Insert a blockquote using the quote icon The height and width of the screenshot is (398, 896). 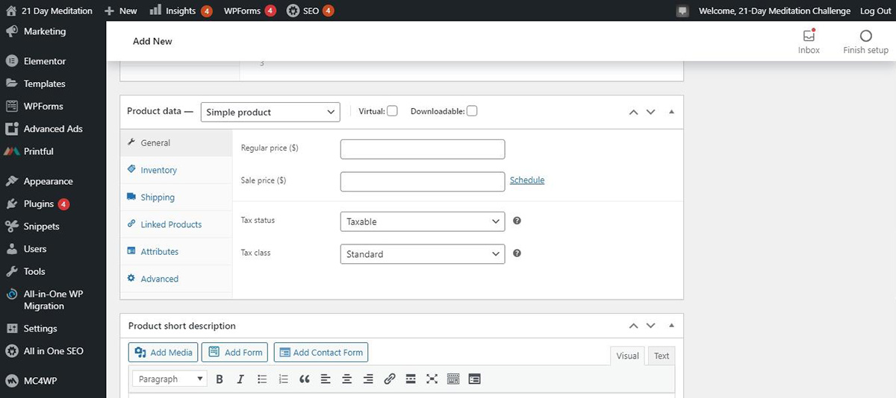[304, 379]
